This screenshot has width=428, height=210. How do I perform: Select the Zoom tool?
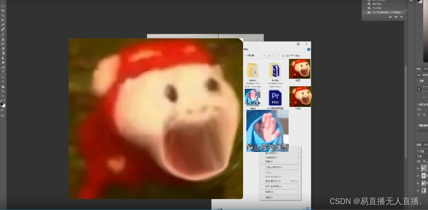click(3, 91)
